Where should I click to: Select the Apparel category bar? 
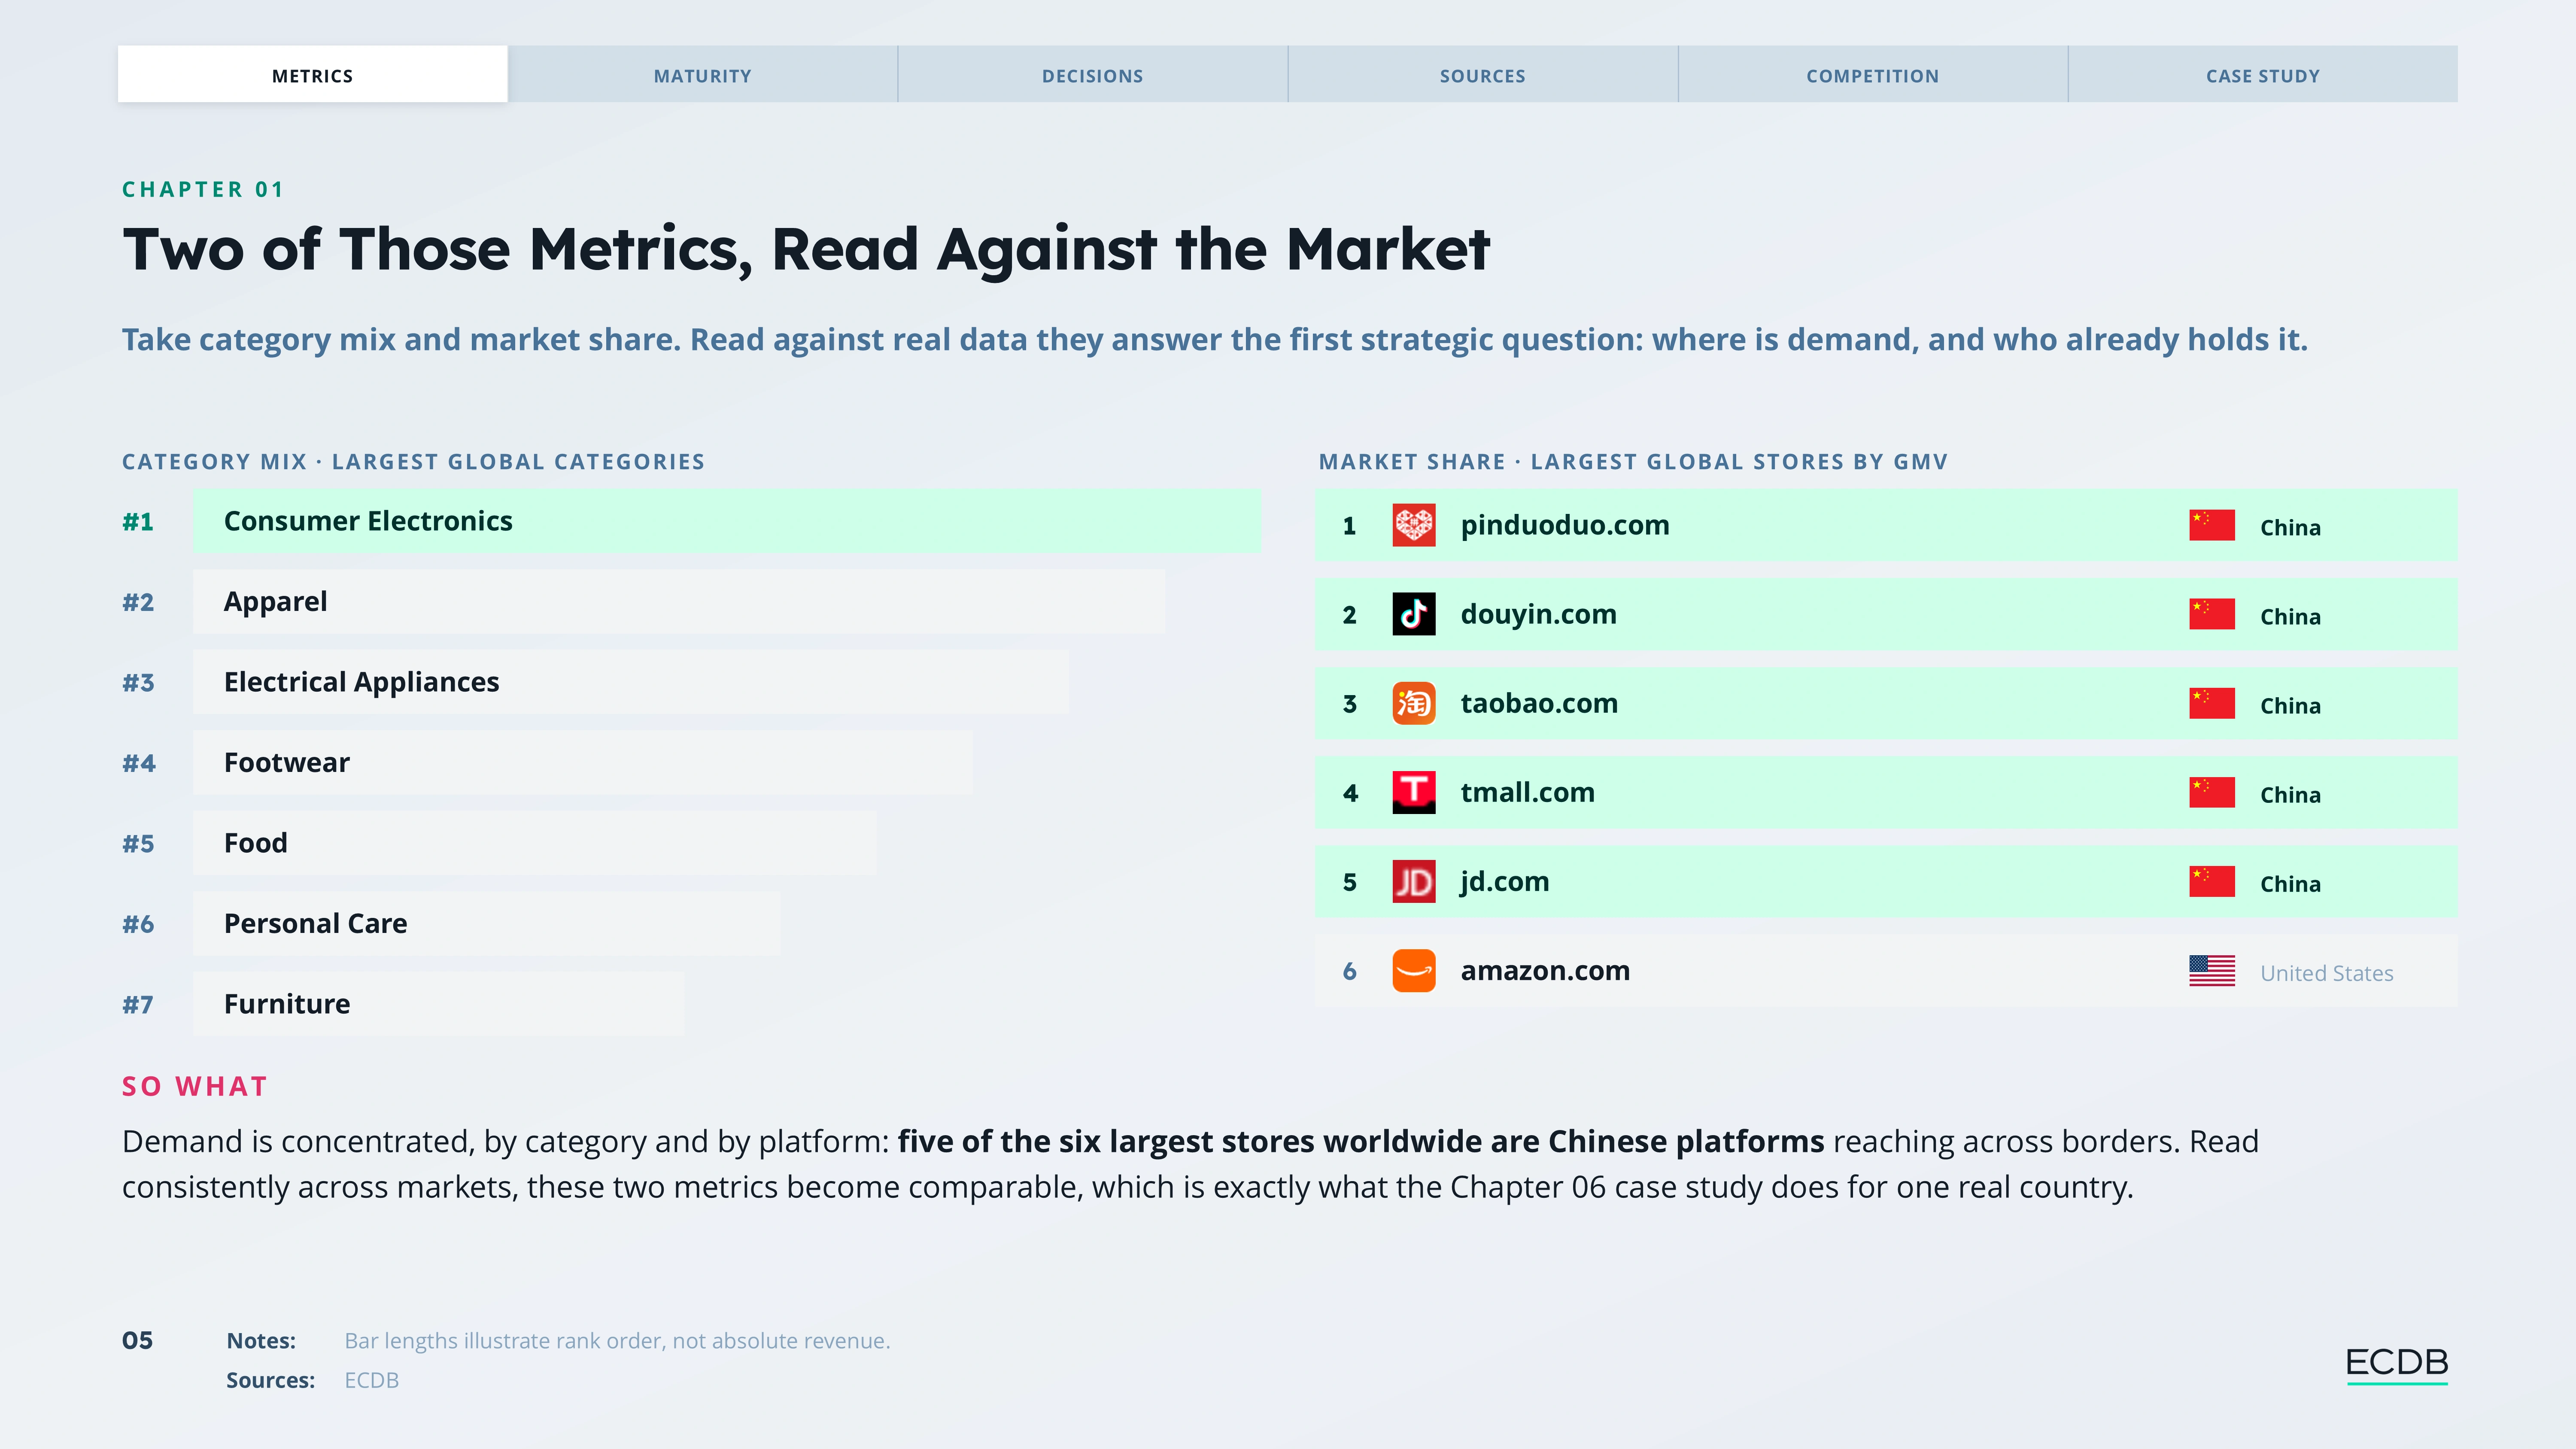(x=679, y=601)
